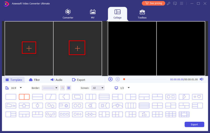Image resolution: width=210 pixels, height=133 pixels.
Task: Open the feedback chat bubble icon
Action: tap(175, 3)
